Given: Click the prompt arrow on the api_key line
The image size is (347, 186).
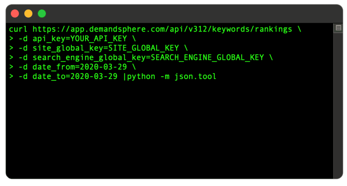Looking at the screenshot, I should pyautogui.click(x=11, y=39).
